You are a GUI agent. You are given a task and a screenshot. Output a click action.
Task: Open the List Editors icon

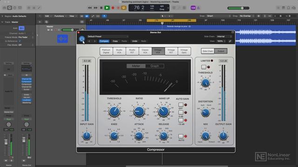278,8
